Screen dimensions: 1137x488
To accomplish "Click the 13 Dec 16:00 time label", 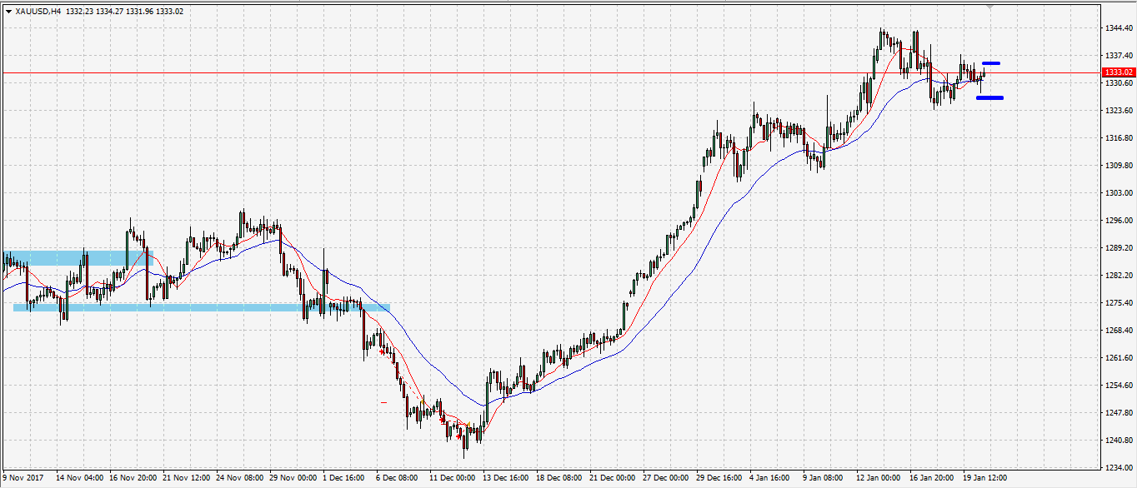I will (507, 479).
